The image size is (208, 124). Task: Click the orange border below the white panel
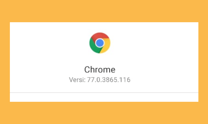pyautogui.click(x=104, y=113)
